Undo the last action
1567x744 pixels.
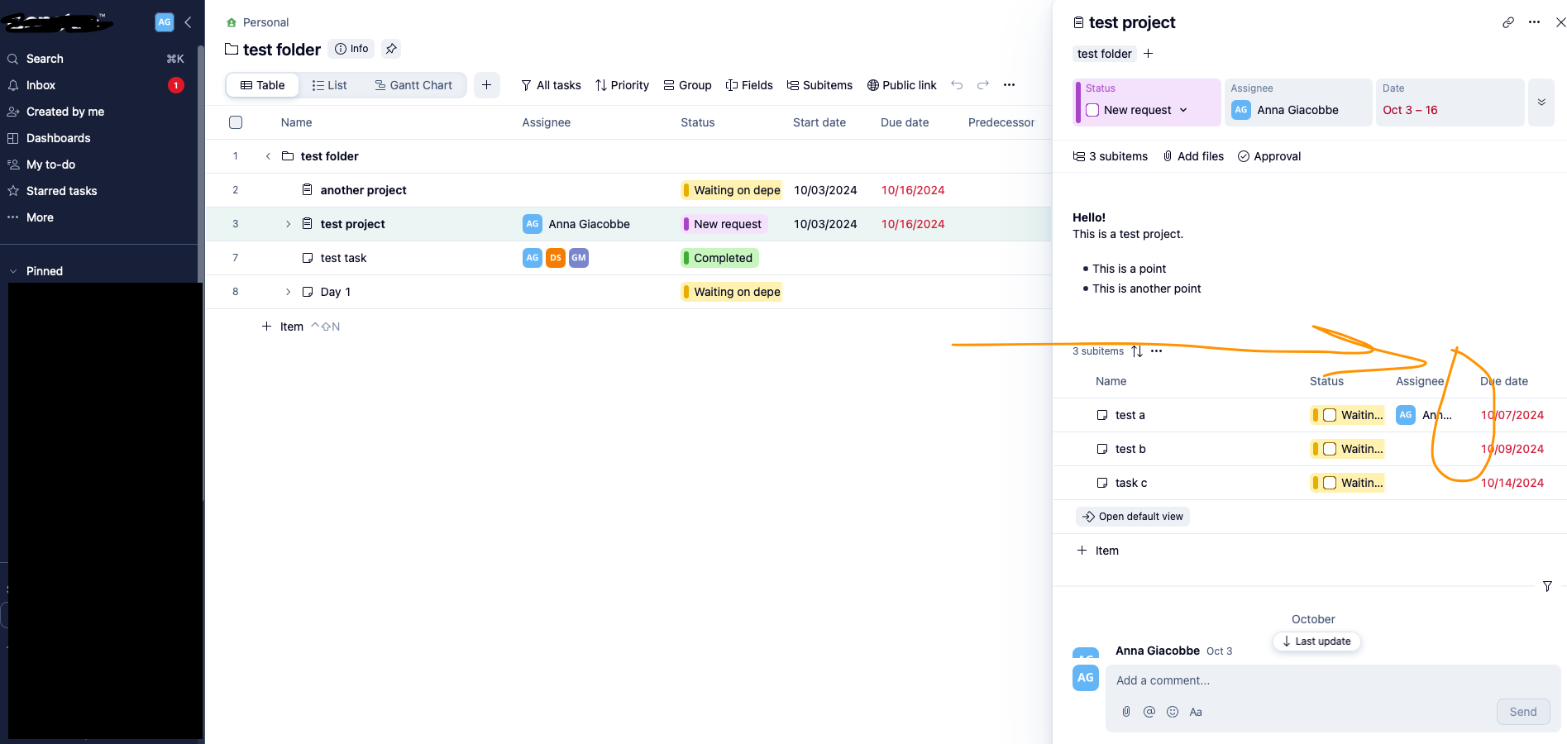click(957, 85)
